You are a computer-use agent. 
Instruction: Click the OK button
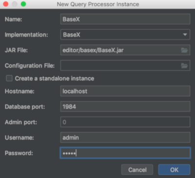click(174, 170)
